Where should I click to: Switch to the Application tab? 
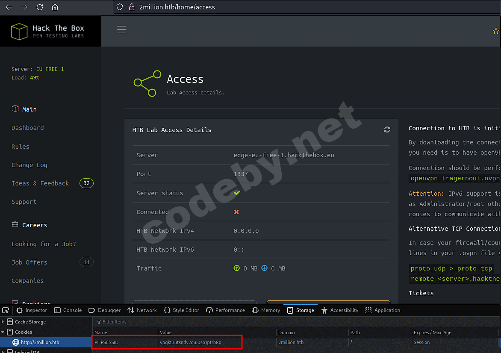(383, 310)
